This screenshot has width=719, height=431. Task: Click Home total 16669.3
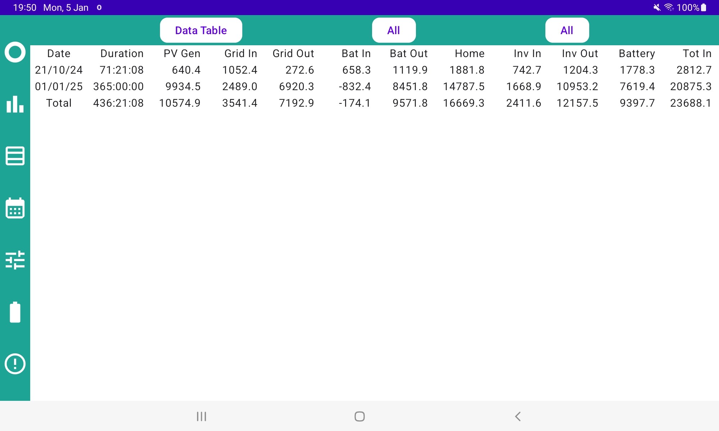(464, 103)
